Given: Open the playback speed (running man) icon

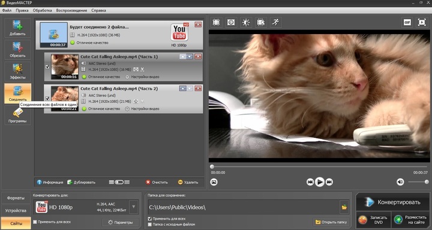Looking at the screenshot, I should (275, 23).
